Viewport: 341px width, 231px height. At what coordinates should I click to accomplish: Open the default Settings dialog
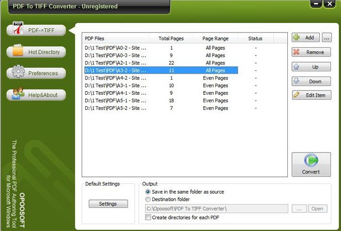[108, 204]
